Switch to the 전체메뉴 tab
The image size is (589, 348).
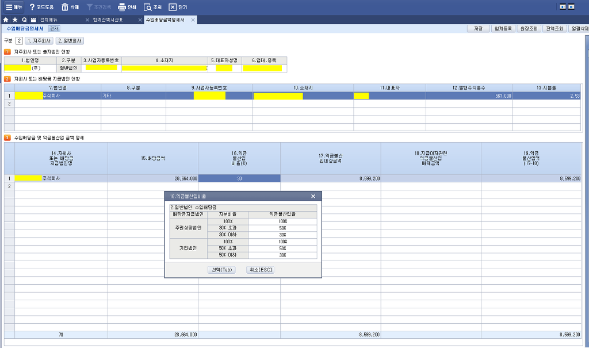coord(49,20)
